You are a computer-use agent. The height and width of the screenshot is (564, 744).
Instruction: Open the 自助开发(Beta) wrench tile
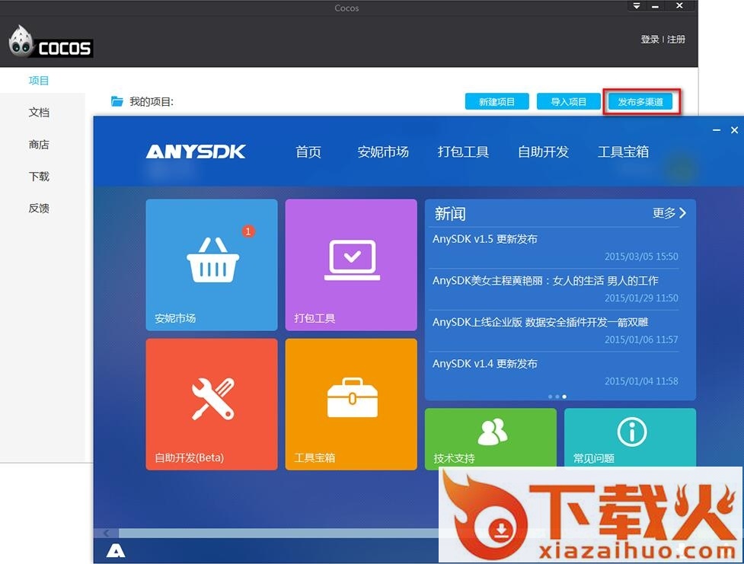tap(212, 403)
